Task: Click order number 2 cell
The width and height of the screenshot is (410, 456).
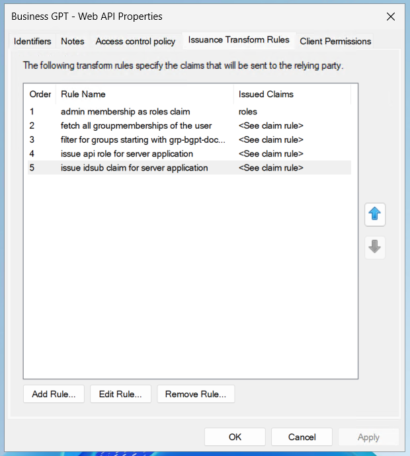Action: (32, 126)
